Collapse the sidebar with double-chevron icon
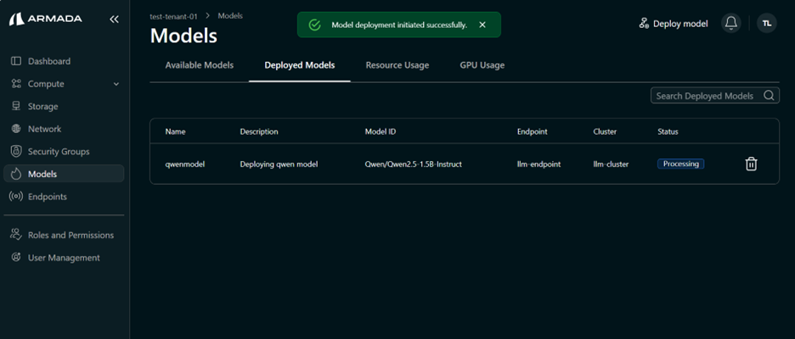The image size is (795, 339). 115,19
